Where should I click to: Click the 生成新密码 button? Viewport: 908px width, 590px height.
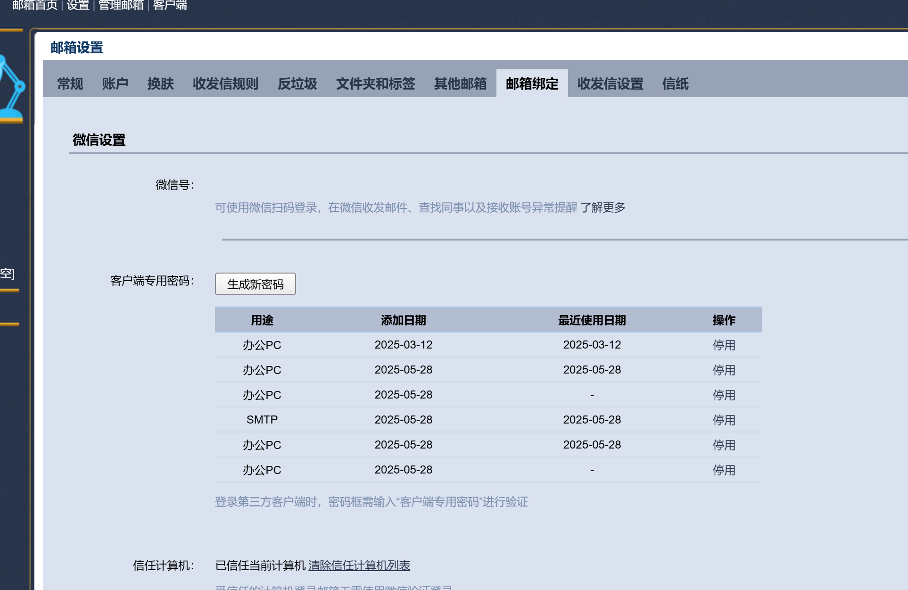click(255, 284)
